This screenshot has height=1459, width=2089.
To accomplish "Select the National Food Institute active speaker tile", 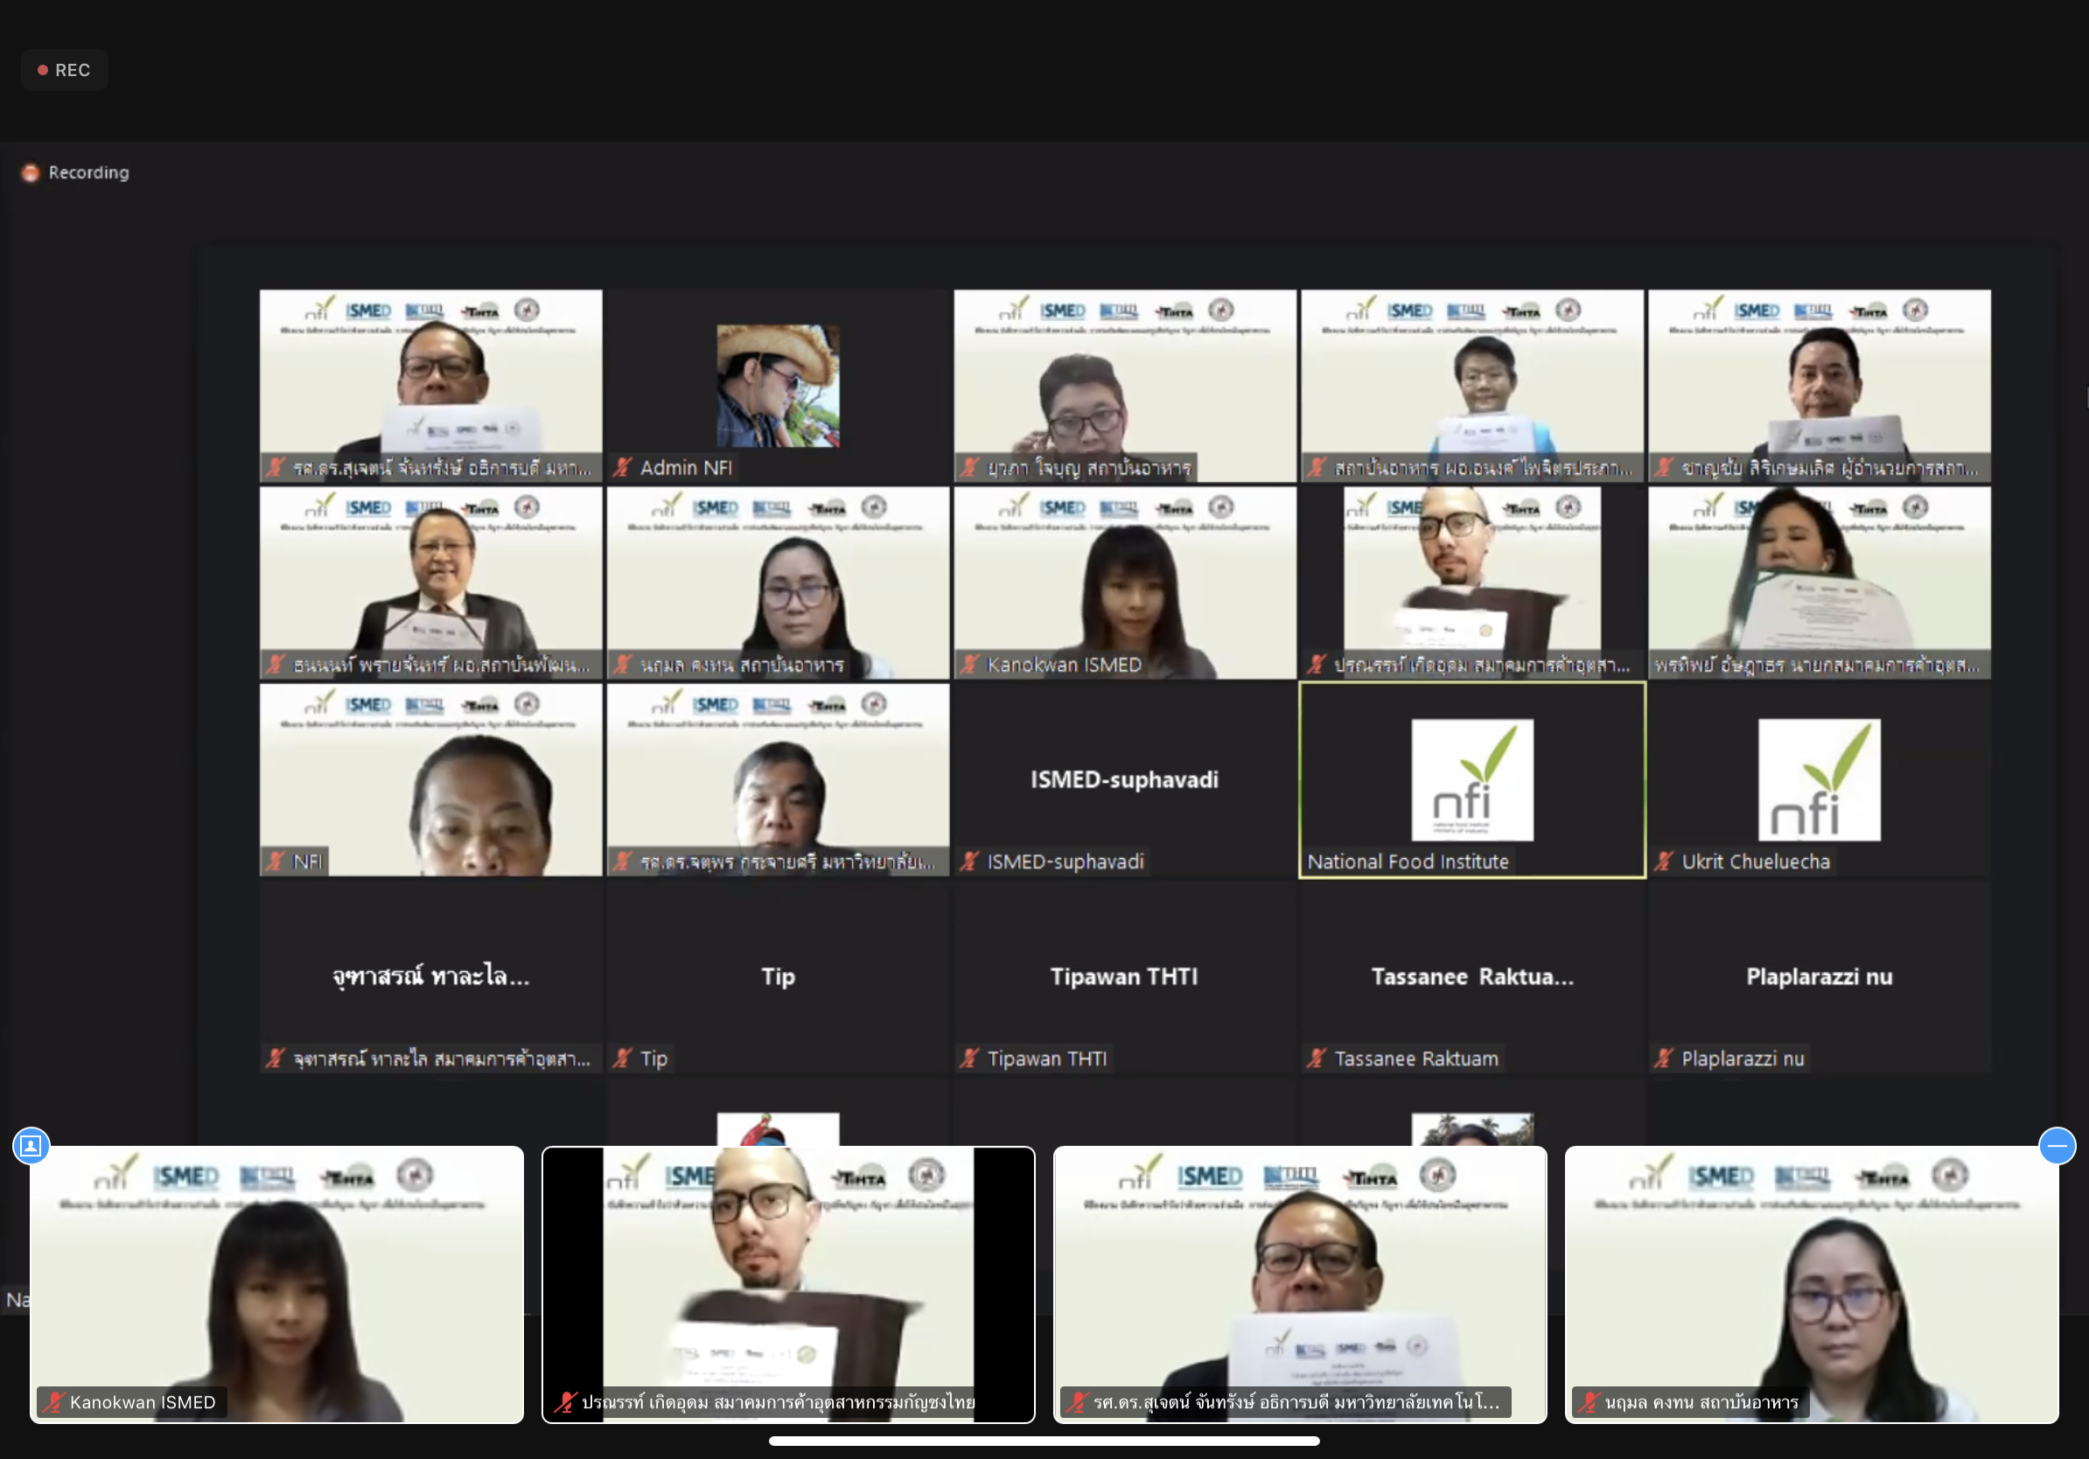I will click(1471, 779).
